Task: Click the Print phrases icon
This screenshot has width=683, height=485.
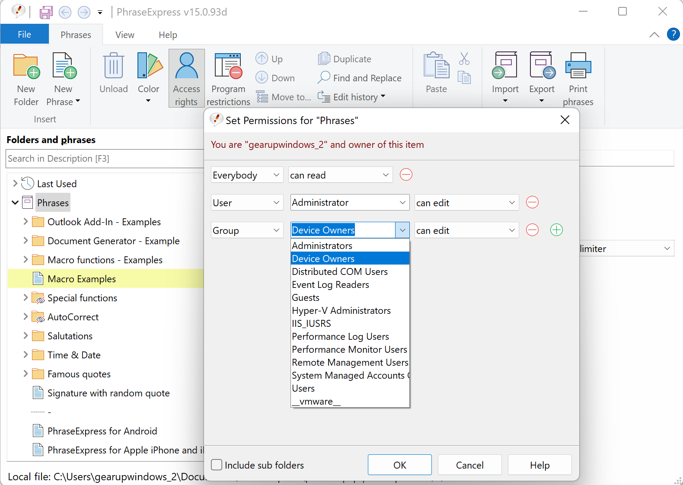Action: tap(578, 67)
